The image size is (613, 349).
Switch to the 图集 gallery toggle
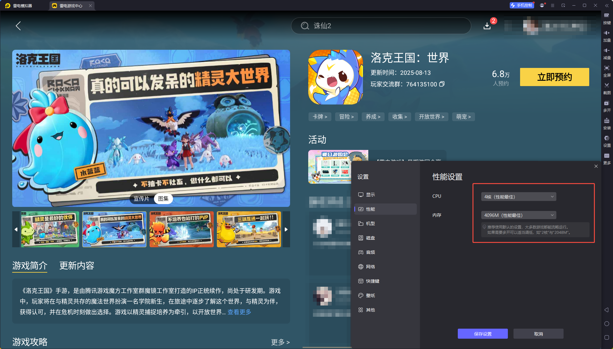click(x=163, y=199)
